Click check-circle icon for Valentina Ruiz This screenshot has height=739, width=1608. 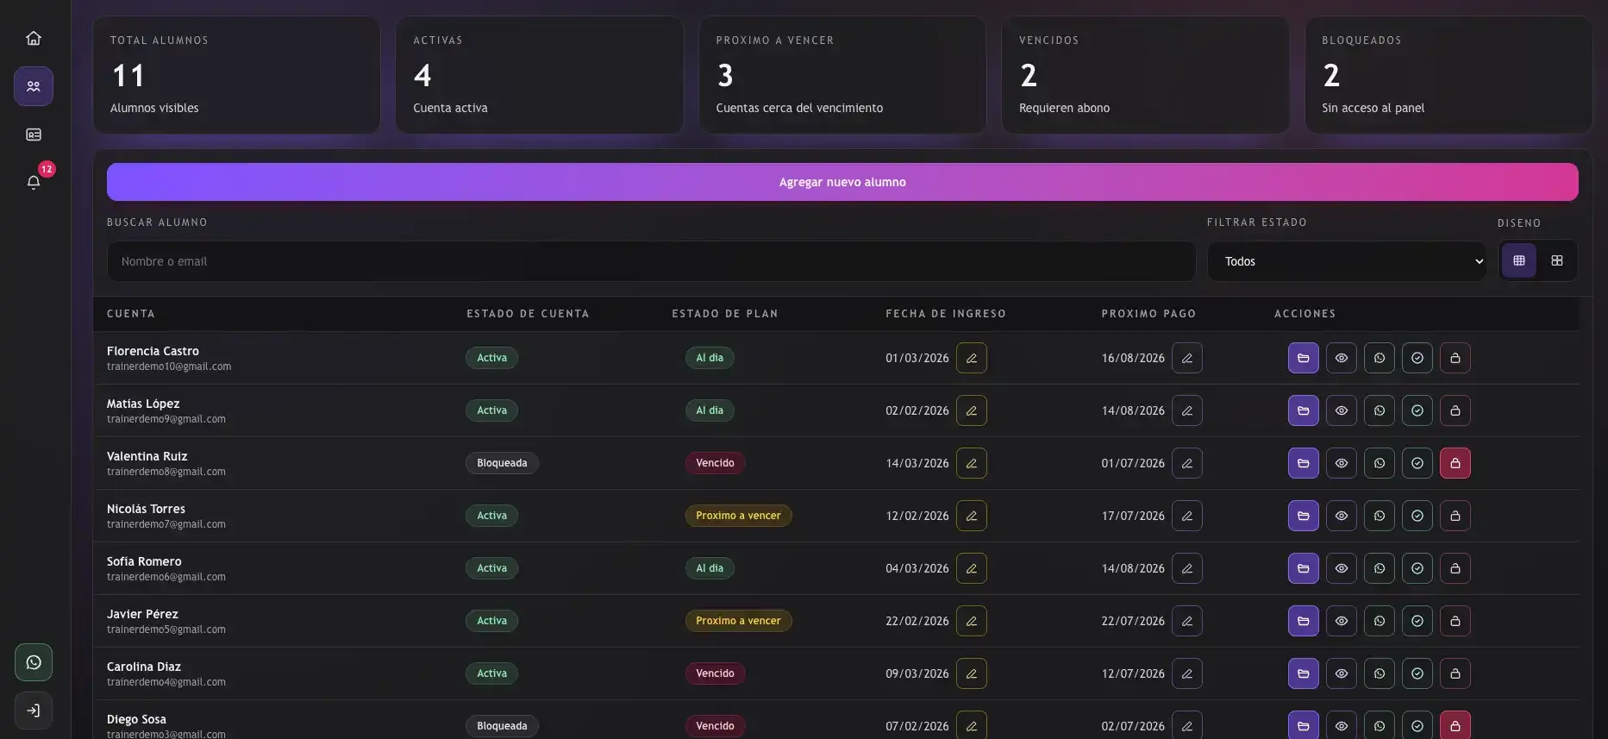(x=1417, y=463)
